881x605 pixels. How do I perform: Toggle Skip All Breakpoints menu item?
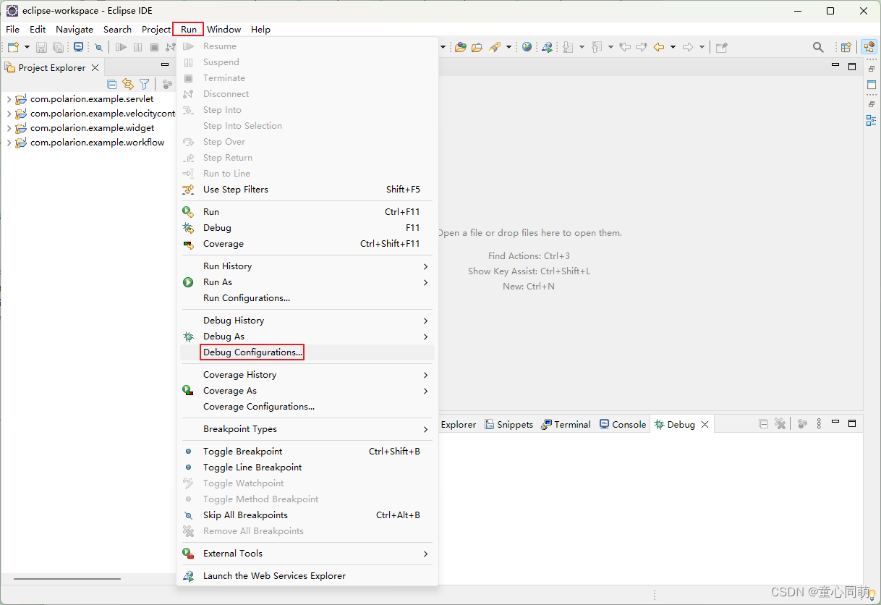click(307, 515)
